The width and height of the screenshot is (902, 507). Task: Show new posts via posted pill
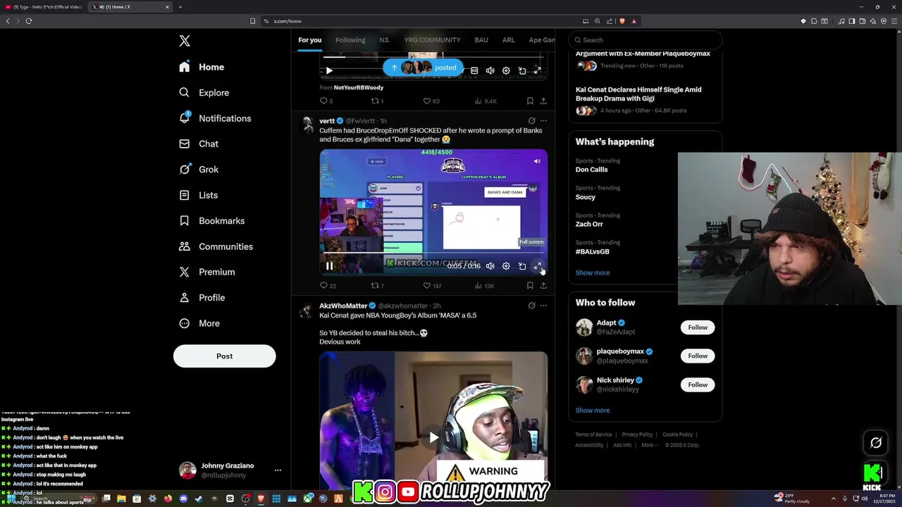[x=424, y=68]
